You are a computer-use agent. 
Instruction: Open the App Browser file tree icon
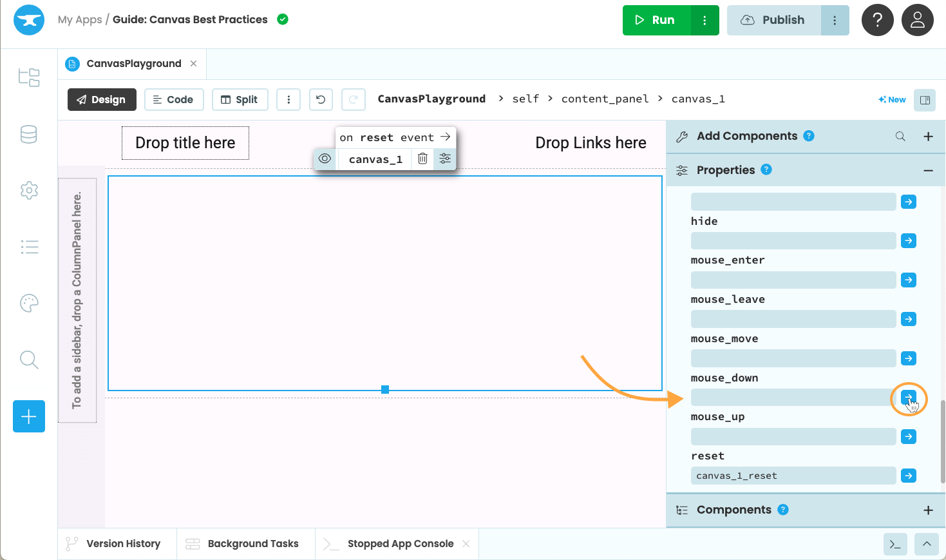tap(29, 77)
